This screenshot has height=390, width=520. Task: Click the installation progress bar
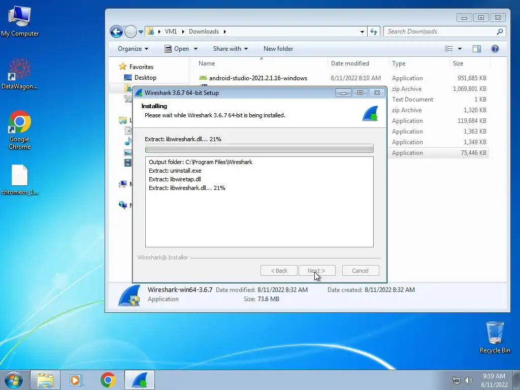click(x=259, y=149)
